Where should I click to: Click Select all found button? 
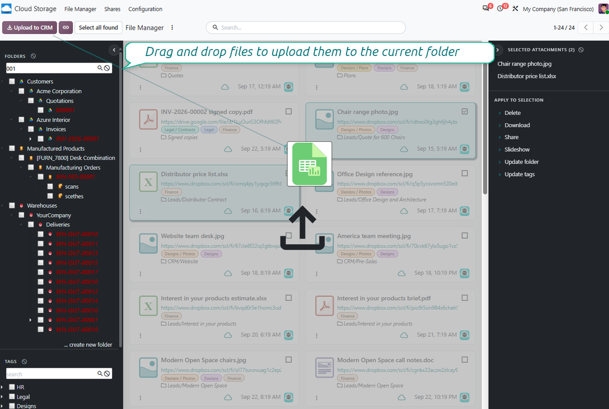point(98,27)
